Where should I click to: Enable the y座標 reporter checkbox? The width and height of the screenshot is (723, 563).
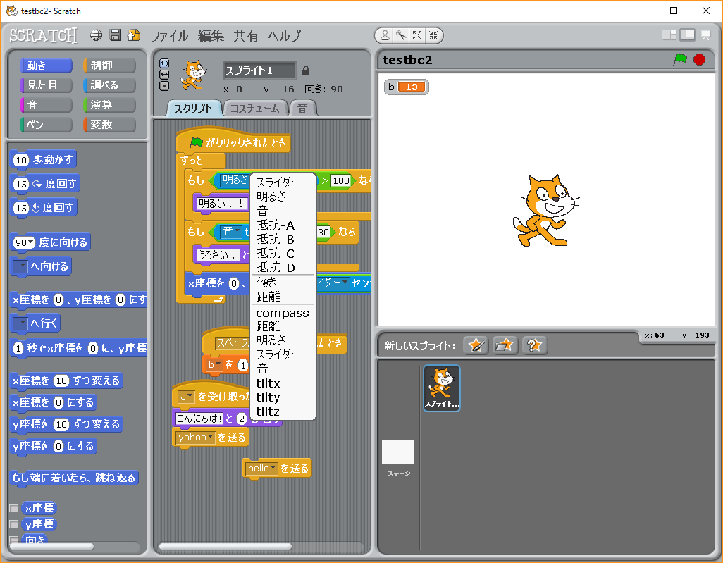(x=13, y=524)
